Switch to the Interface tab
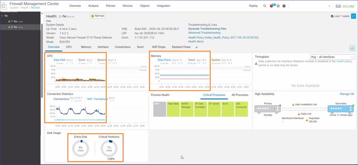This screenshot has height=165, width=358. coord(103,47)
